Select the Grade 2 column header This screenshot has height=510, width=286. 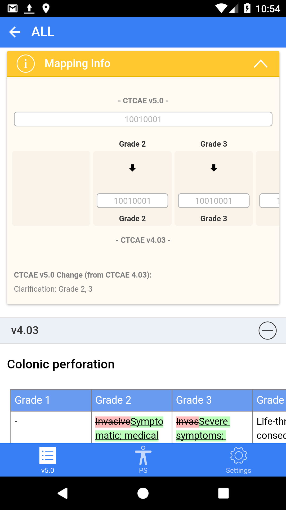coord(113,400)
